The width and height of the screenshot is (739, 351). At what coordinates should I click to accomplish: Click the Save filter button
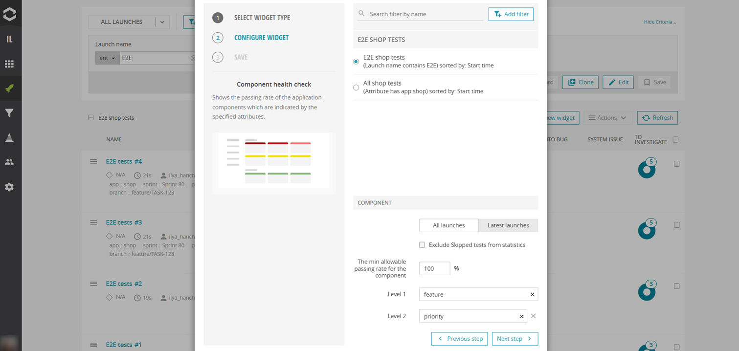[x=655, y=82]
